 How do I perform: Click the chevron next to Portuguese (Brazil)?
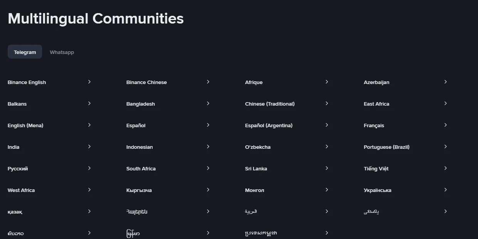click(445, 146)
